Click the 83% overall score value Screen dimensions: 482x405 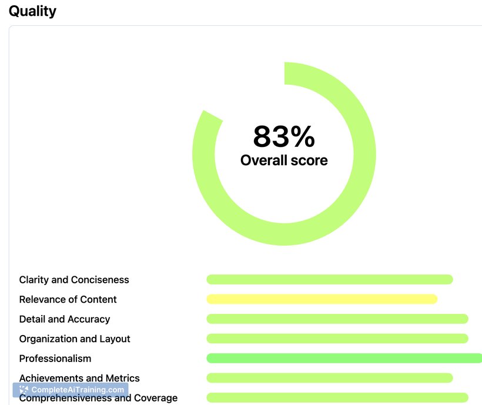[x=284, y=136]
